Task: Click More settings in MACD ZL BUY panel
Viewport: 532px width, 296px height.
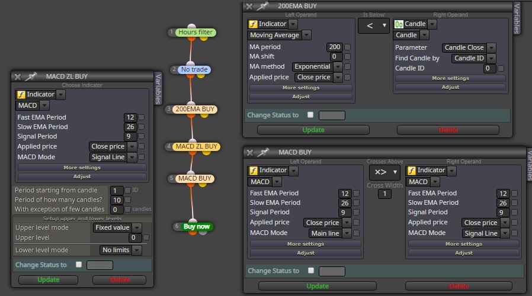Action: (82, 168)
